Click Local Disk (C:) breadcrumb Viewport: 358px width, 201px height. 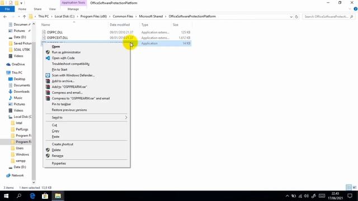pos(64,16)
